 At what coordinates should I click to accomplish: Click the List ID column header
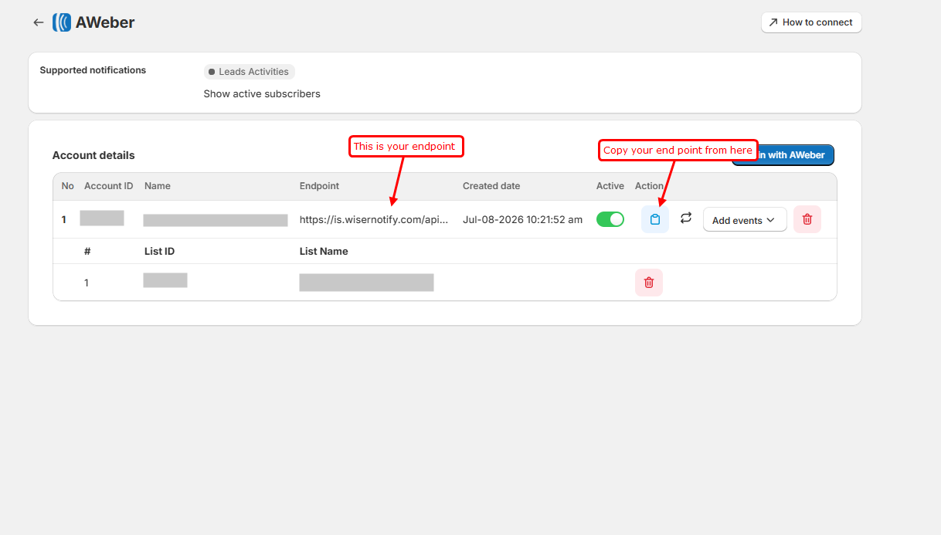tap(159, 252)
